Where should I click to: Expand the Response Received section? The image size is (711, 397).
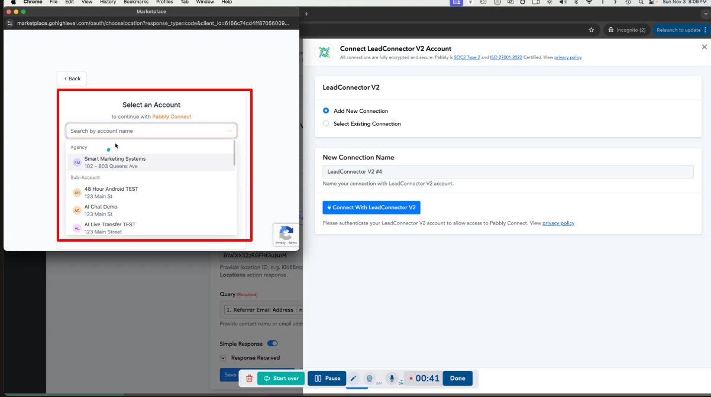pyautogui.click(x=223, y=357)
